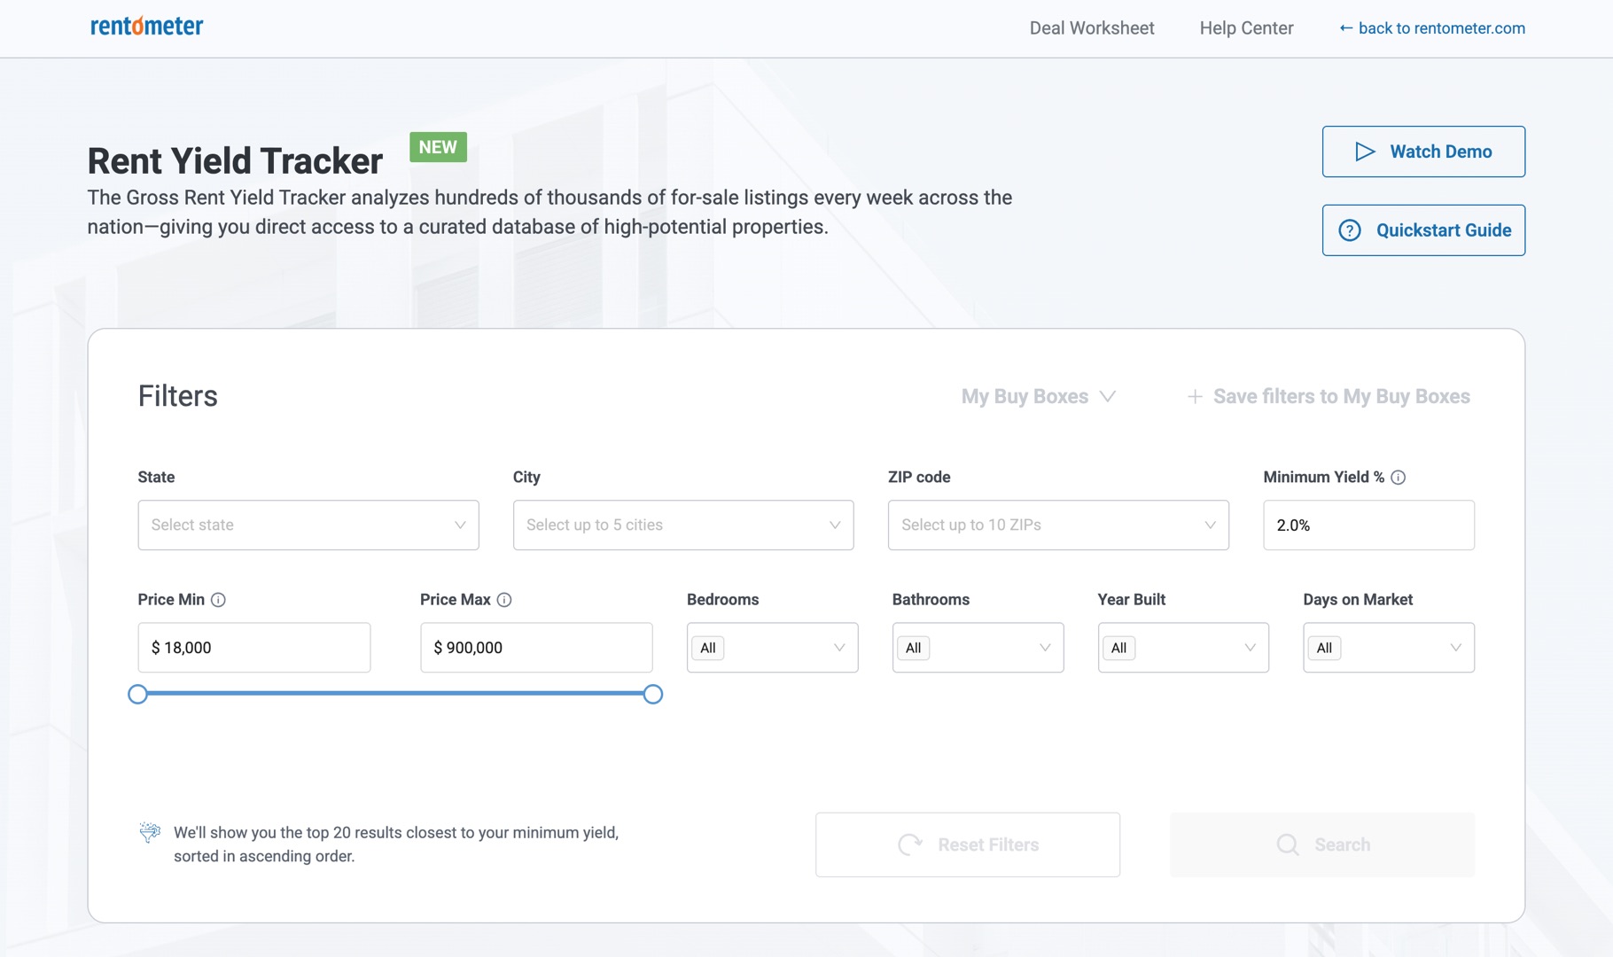The image size is (1613, 957).
Task: Click the price range slider track
Action: point(395,694)
